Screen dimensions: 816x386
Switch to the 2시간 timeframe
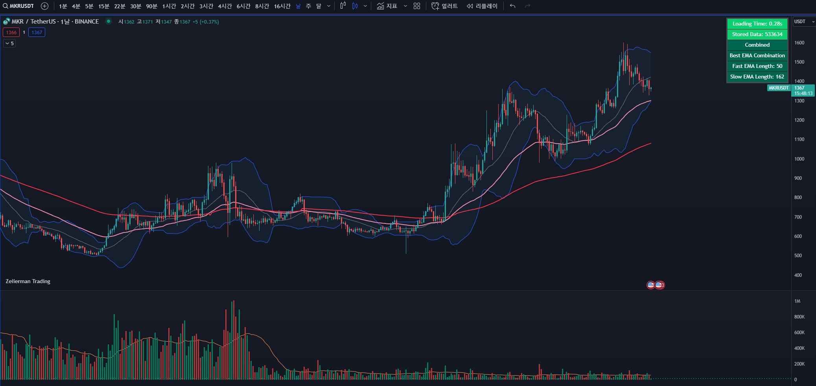pos(188,6)
